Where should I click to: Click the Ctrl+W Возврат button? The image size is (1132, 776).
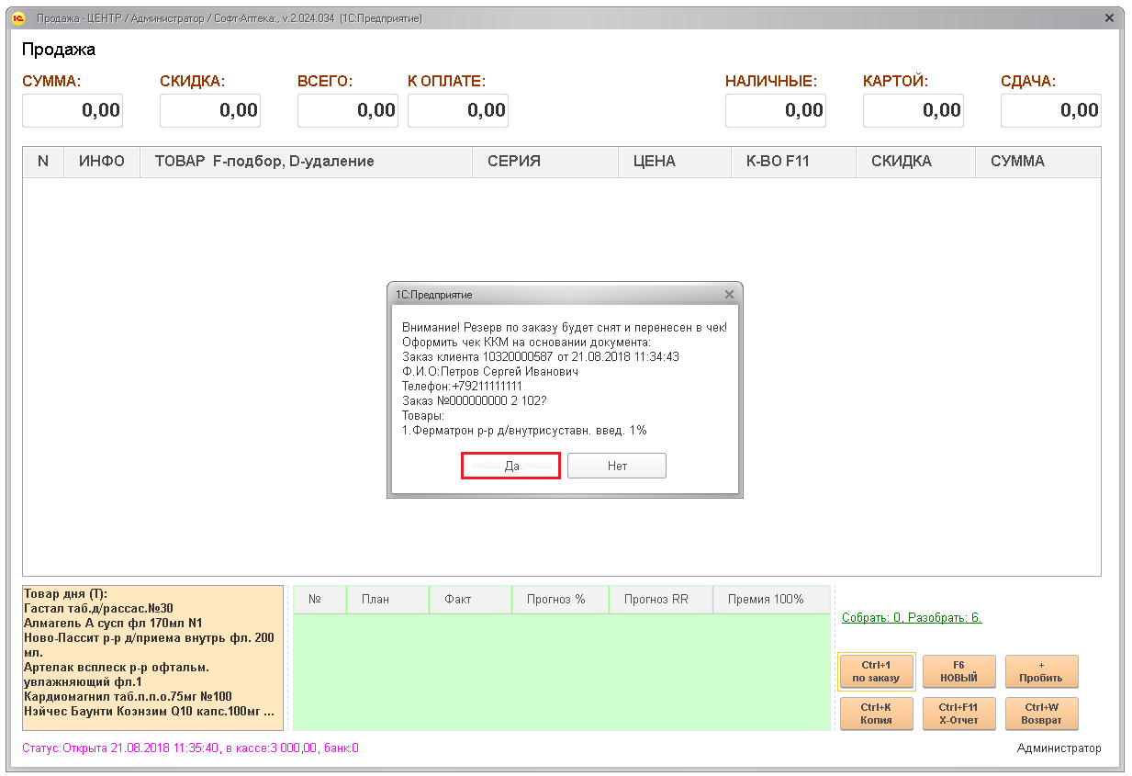point(1041,714)
